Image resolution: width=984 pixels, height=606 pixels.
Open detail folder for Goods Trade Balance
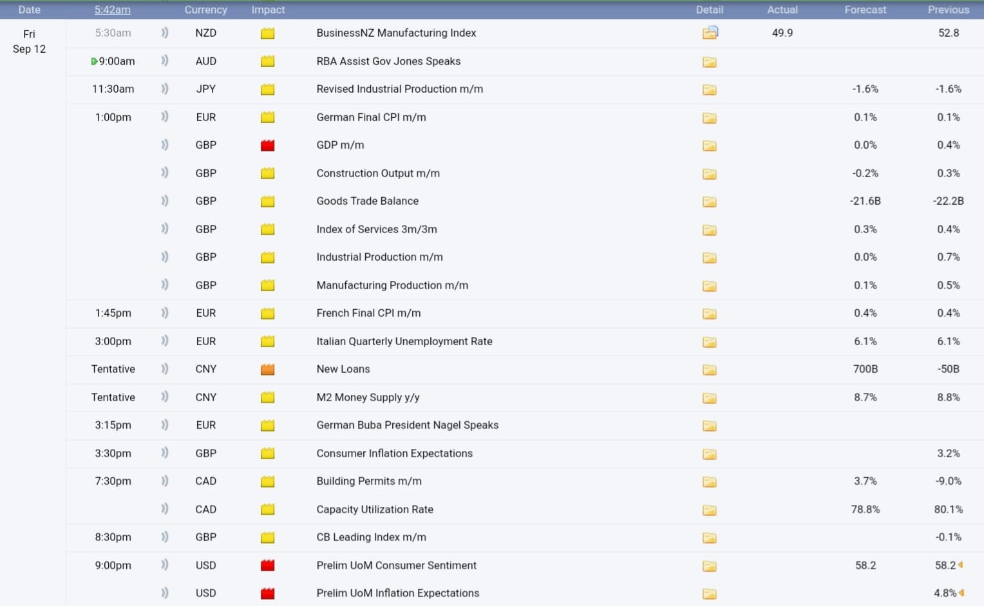(x=709, y=202)
